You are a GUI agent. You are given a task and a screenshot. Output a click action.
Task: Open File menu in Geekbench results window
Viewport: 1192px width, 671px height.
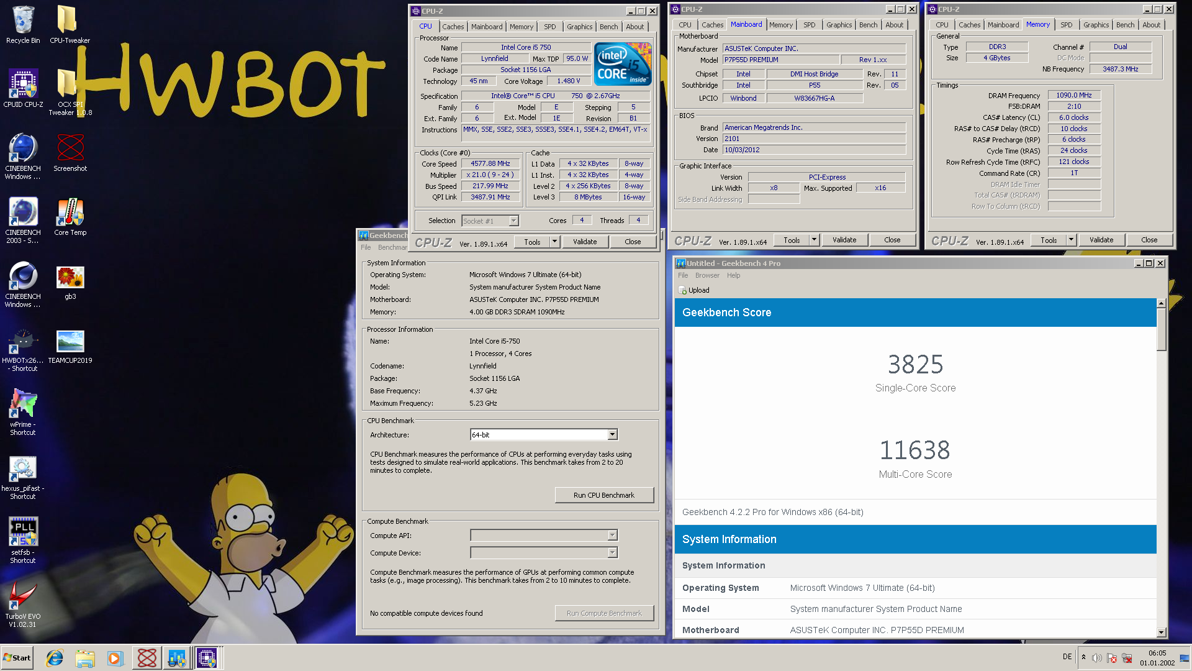(x=683, y=275)
